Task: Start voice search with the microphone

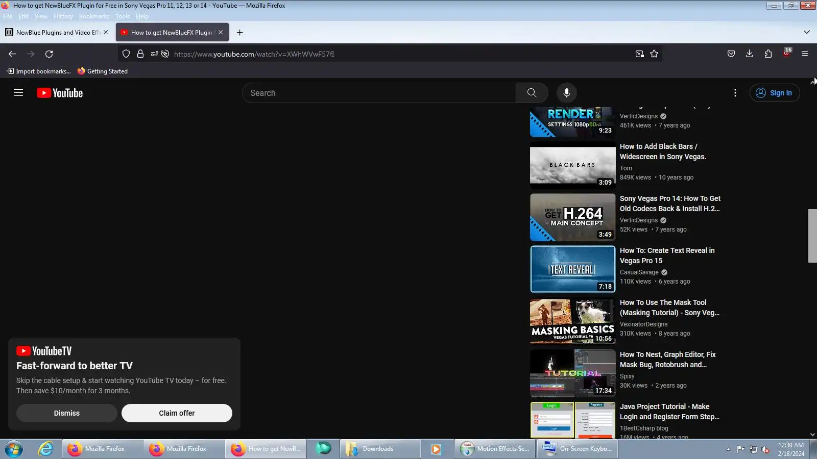Action: 566,93
